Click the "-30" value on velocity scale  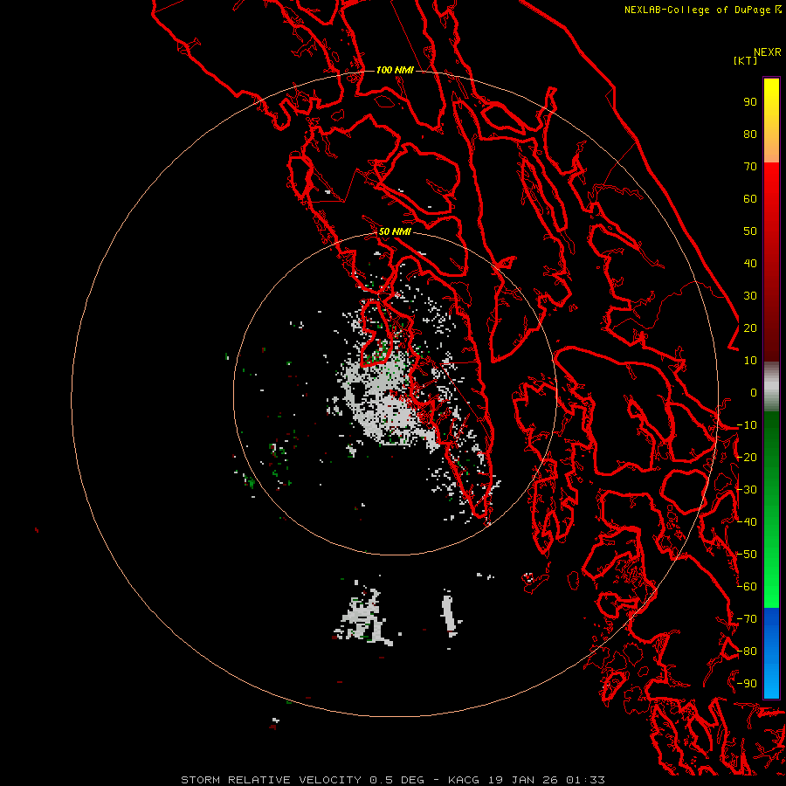click(x=747, y=490)
